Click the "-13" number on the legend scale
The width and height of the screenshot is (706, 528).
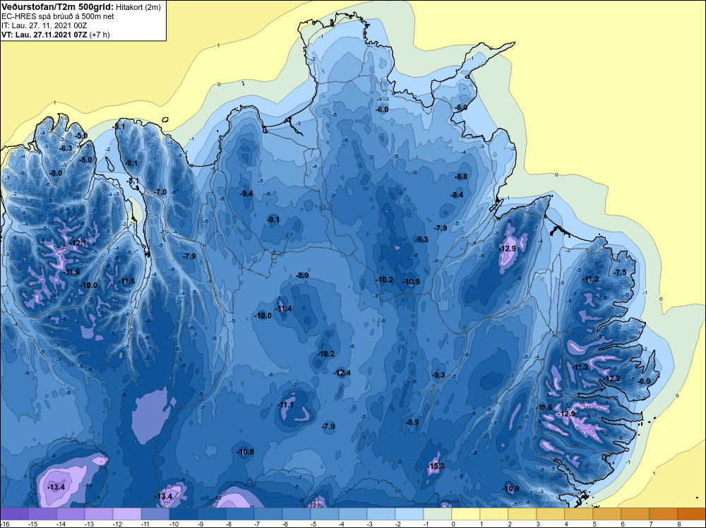pyautogui.click(x=89, y=524)
